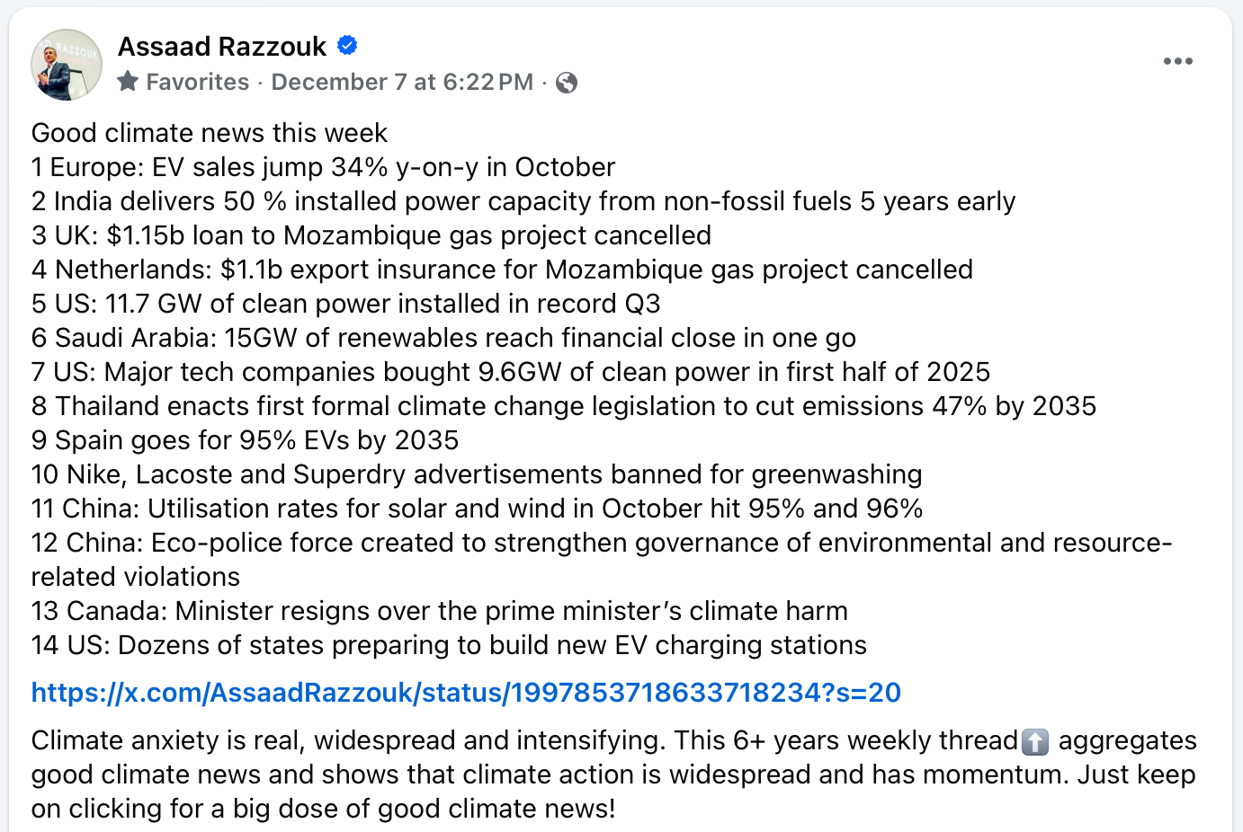Open the 'December 7 at 6:22 PM' timestamp

(402, 82)
